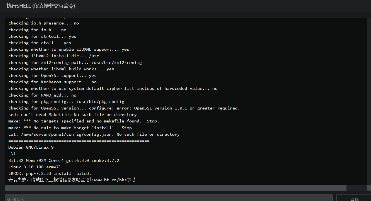The image size is (371, 201).
Task: Click the OpenSSL version 1.0.1 error line
Action: (124, 108)
